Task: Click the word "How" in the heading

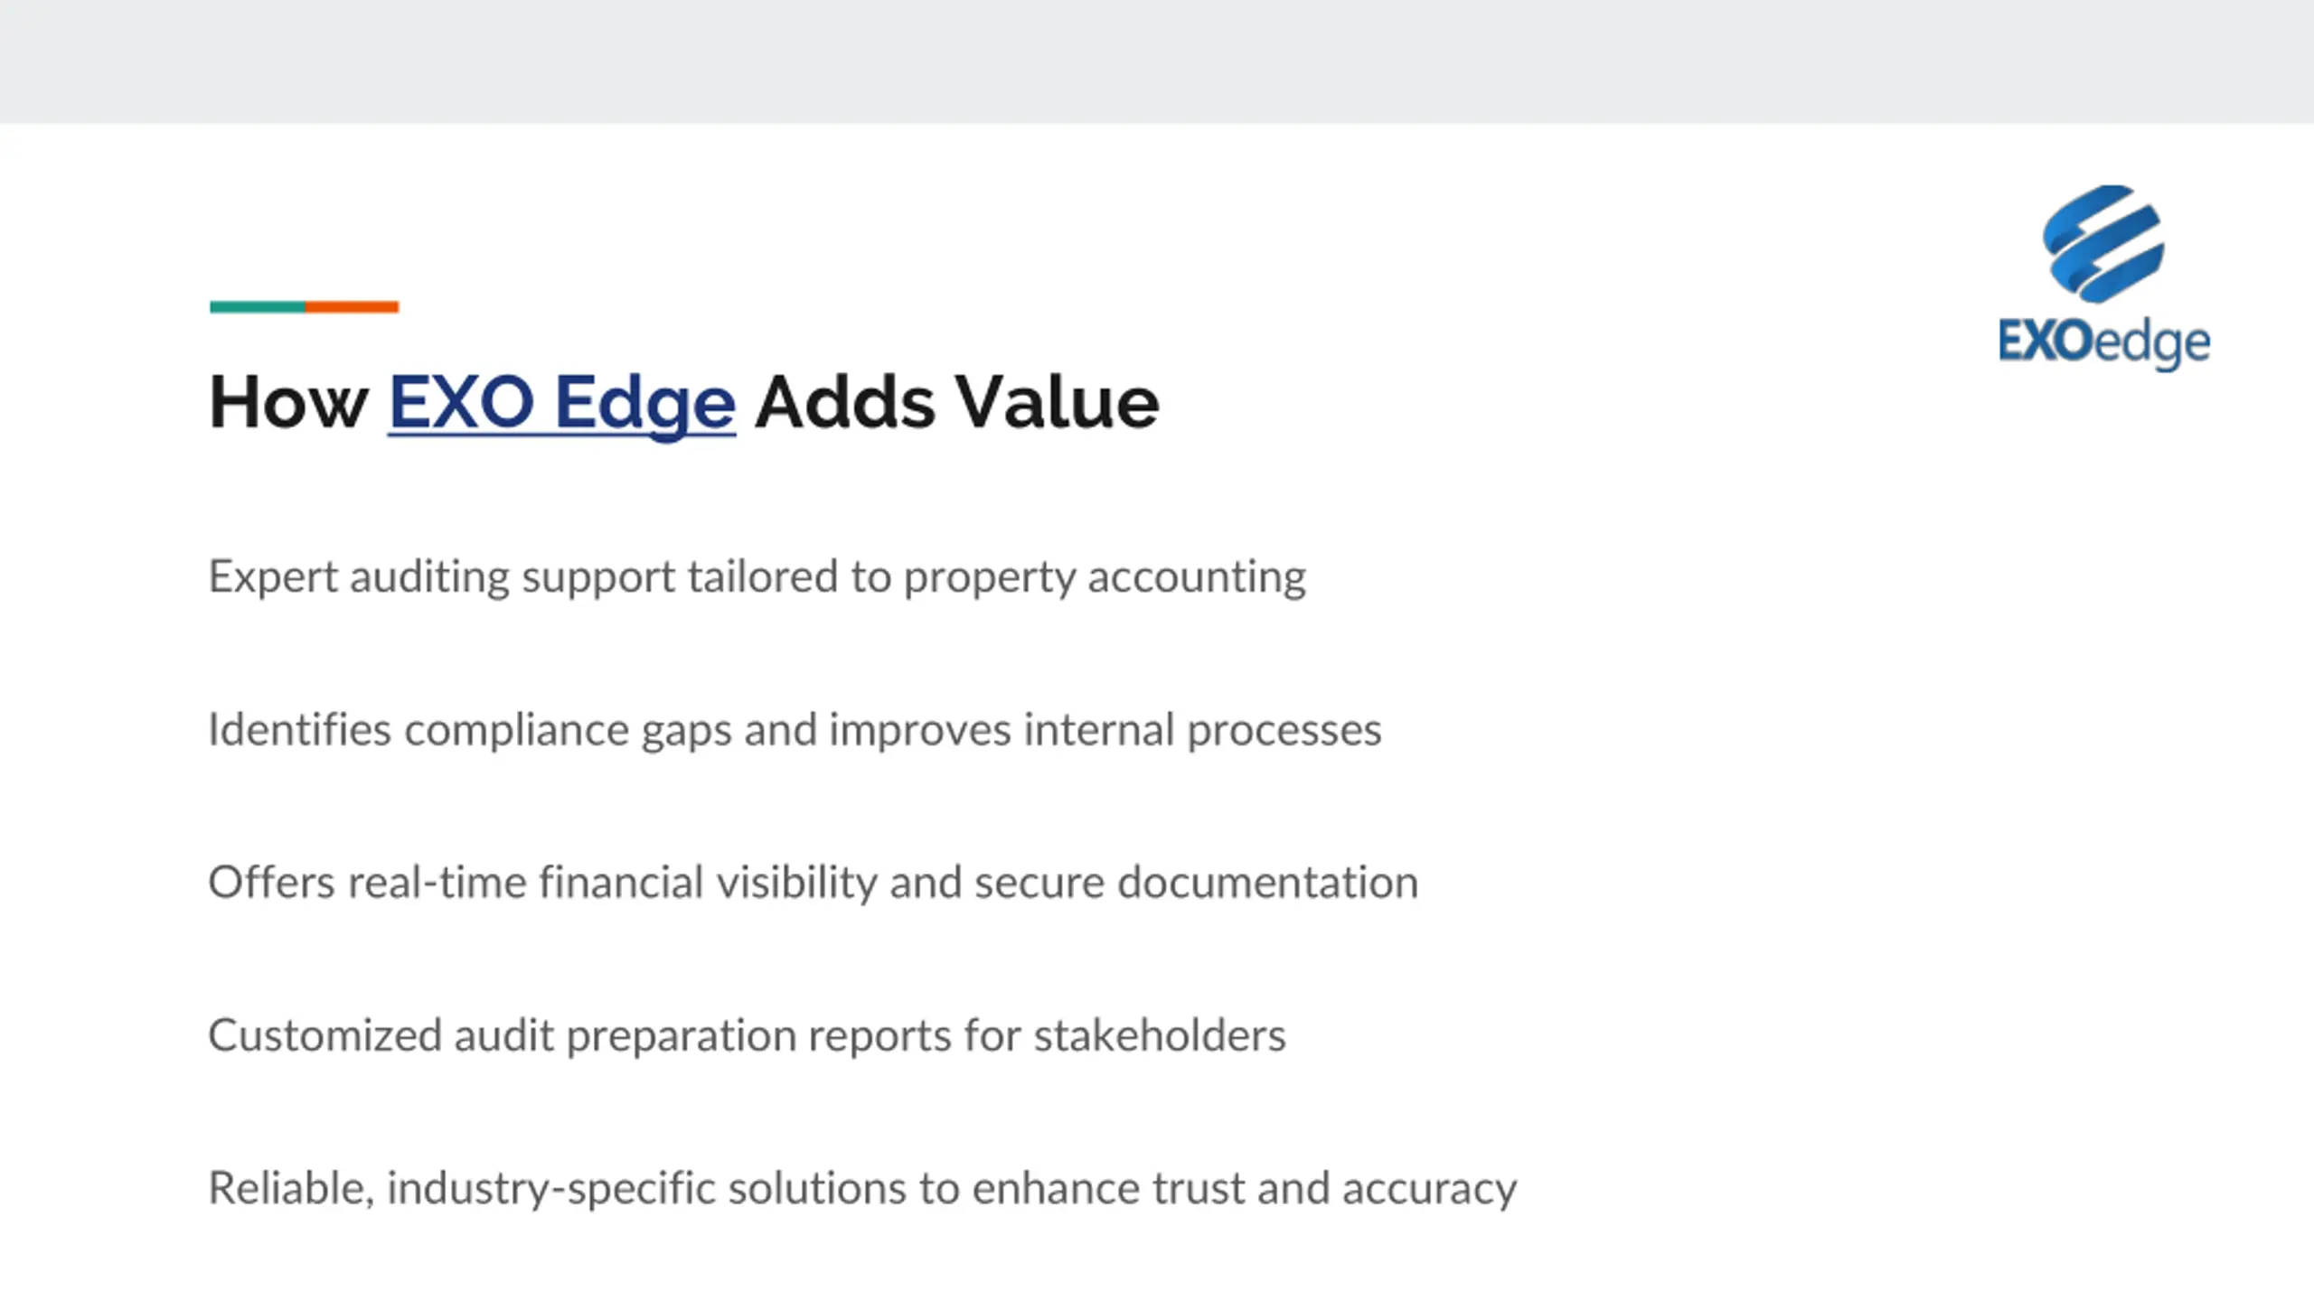Action: point(288,402)
